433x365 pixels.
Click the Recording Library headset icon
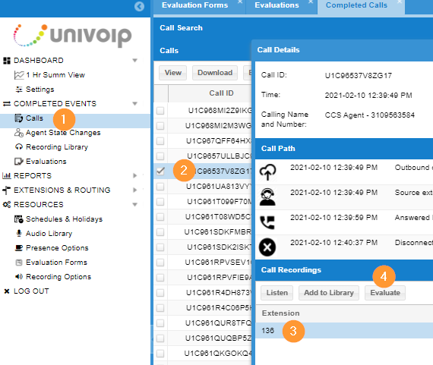click(18, 146)
